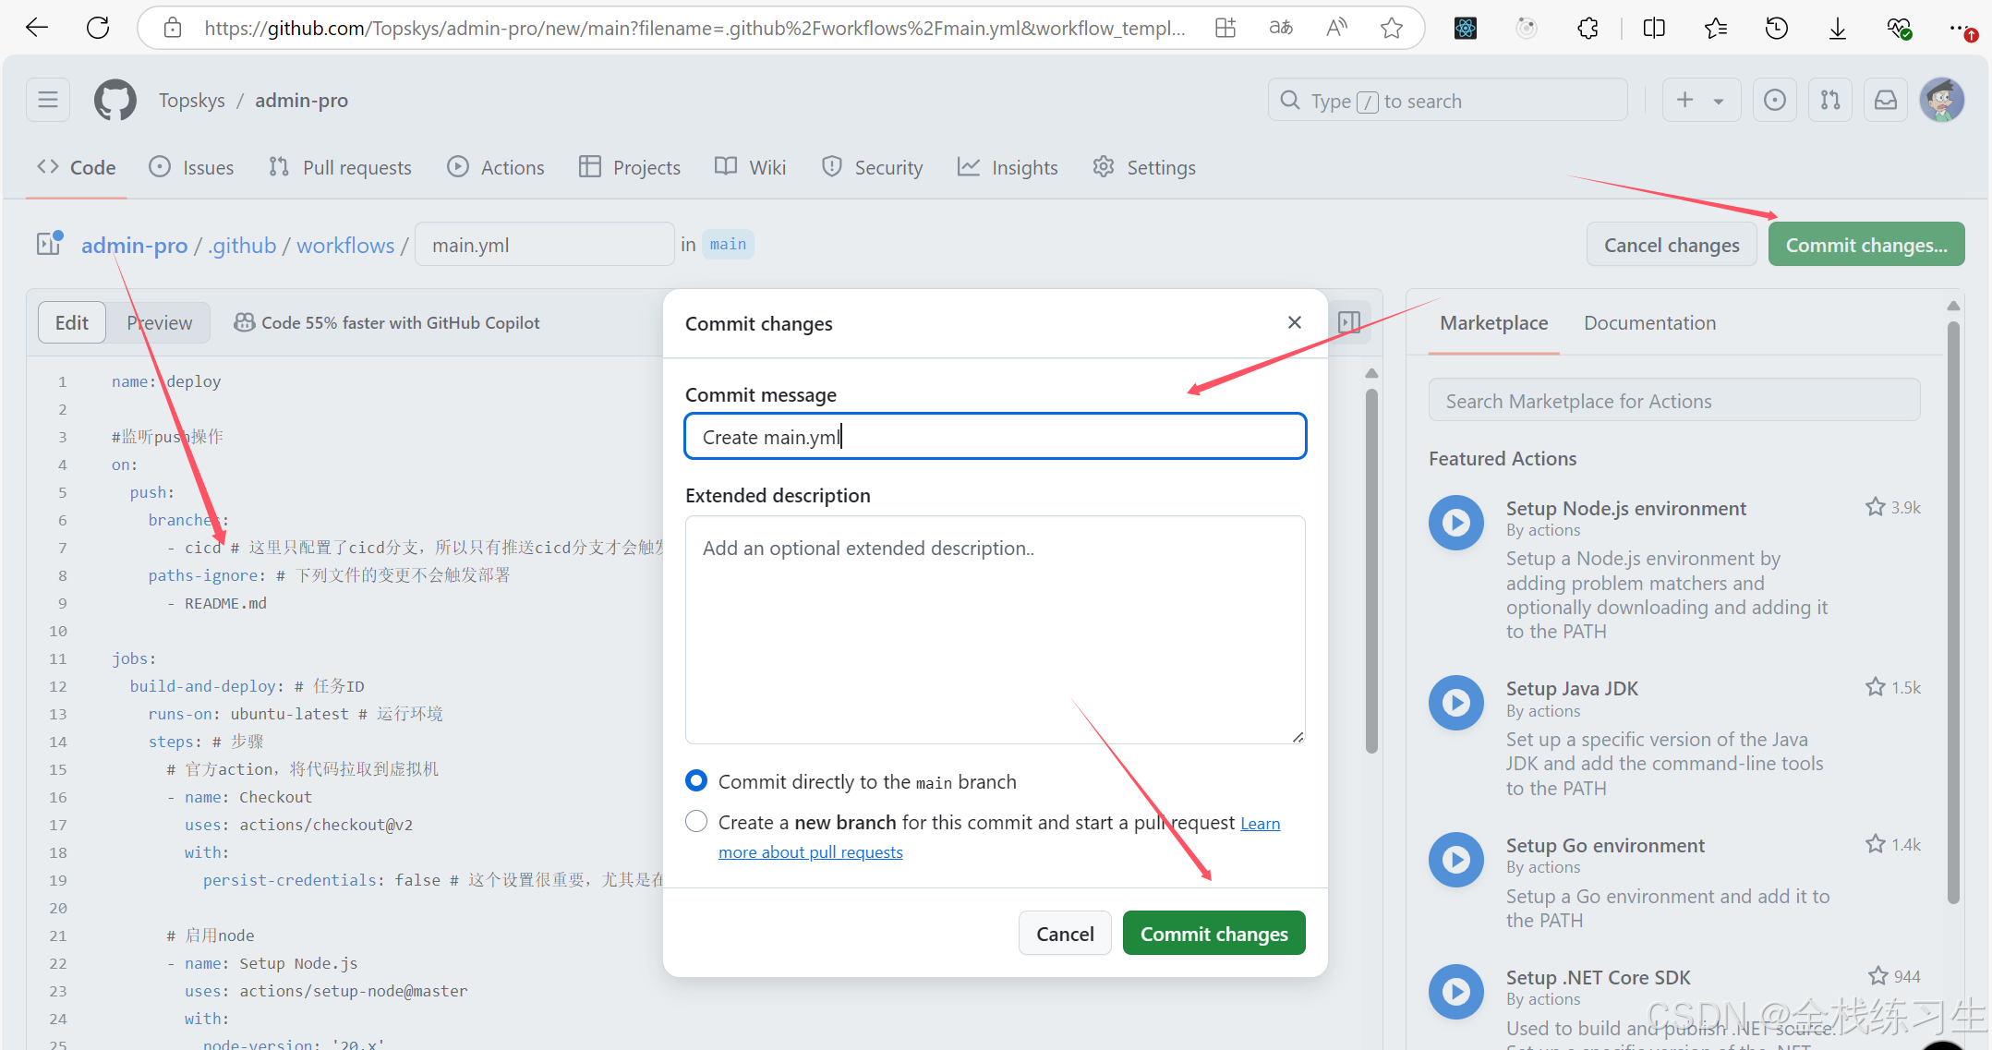Open the notifications inbox icon

(1885, 100)
